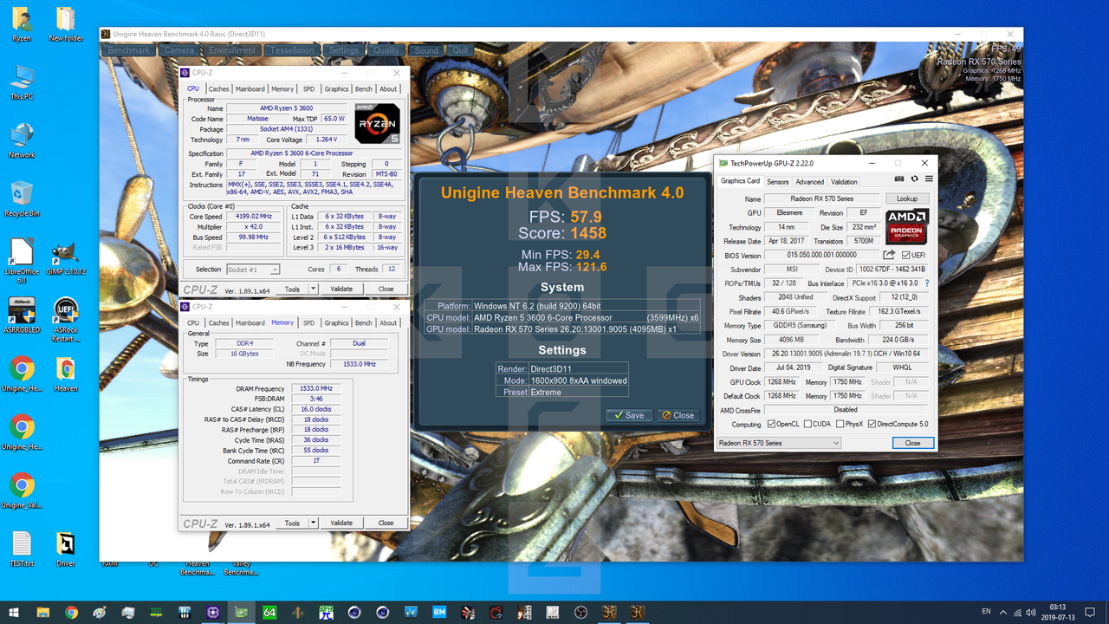This screenshot has height=624, width=1109.
Task: Select the Unigine_Val Chrome shortcut icon
Action: [22, 491]
